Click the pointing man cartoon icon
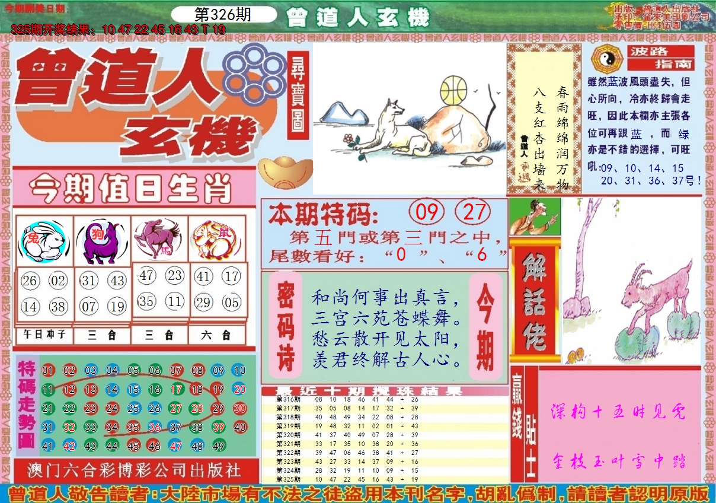The width and height of the screenshot is (716, 503). pyautogui.click(x=534, y=217)
